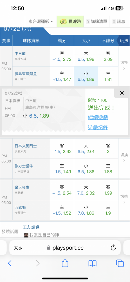The width and height of the screenshot is (130, 282).
Task: Select 歐力士猛牛 主 +1.5, 1.49 spread
Action: click(62, 169)
